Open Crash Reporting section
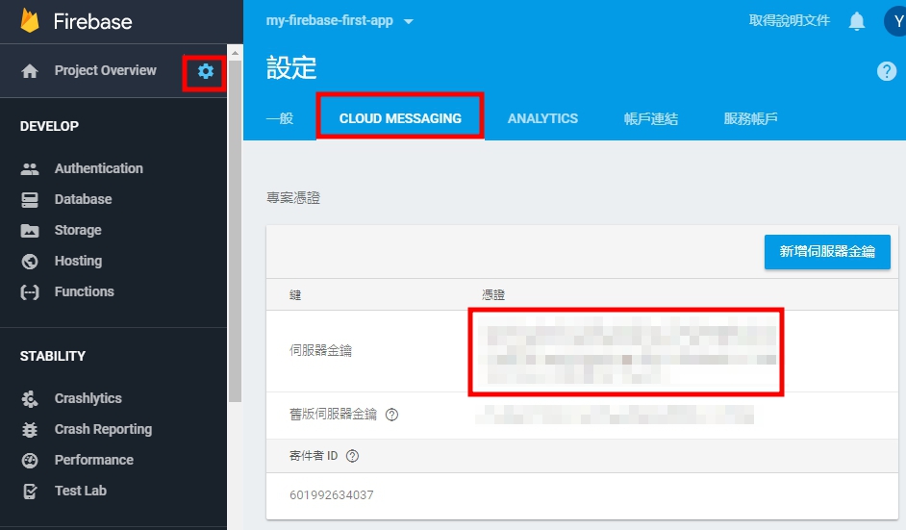This screenshot has height=530, width=906. click(x=104, y=429)
